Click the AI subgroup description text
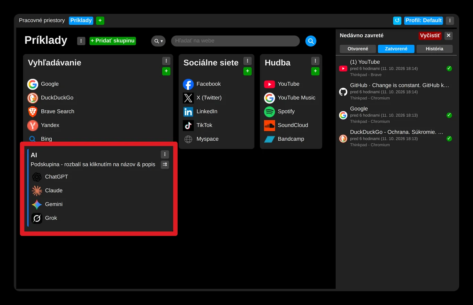The image size is (473, 305). click(x=93, y=164)
